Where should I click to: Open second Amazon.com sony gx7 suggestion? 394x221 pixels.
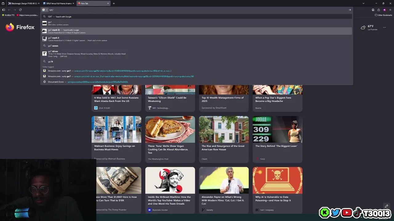click(197, 76)
